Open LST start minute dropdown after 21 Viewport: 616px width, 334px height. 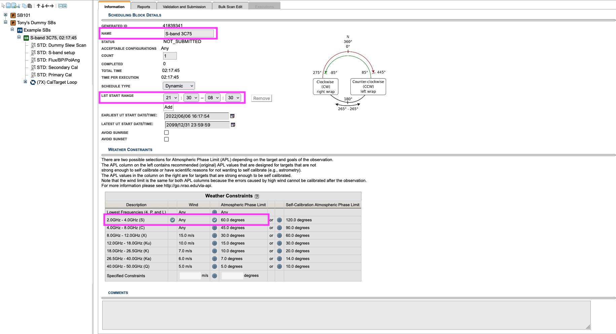coord(191,98)
